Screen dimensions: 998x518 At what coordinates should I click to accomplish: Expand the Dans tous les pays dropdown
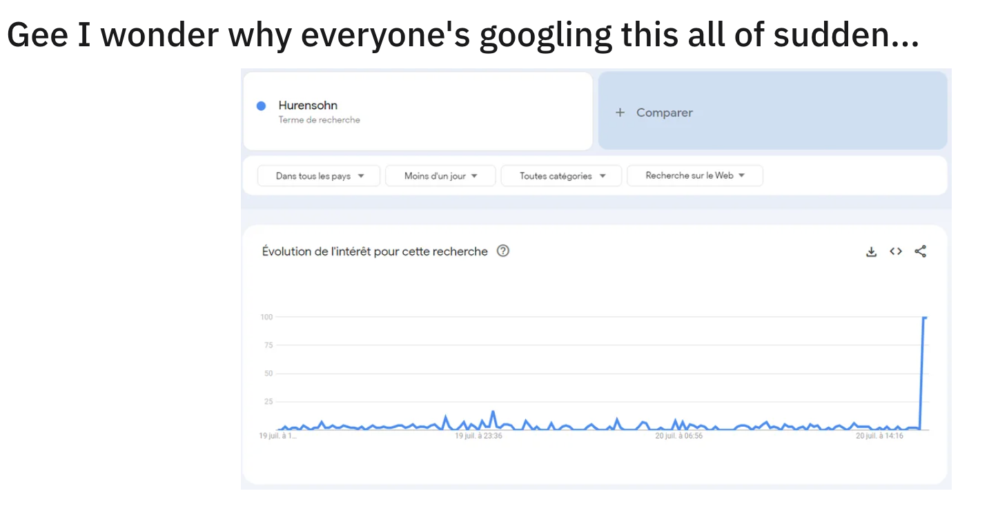319,176
